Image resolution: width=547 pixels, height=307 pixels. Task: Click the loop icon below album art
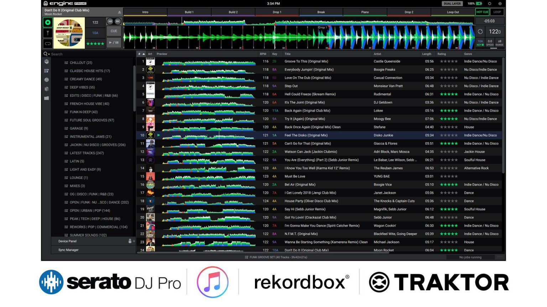[x=47, y=44]
